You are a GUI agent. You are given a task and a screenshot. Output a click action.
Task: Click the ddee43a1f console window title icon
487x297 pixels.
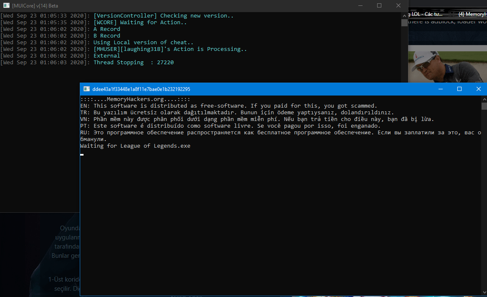(x=86, y=89)
